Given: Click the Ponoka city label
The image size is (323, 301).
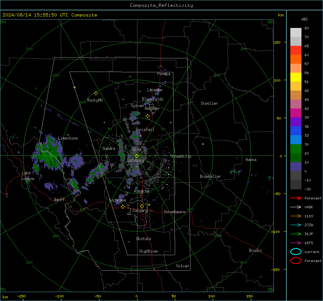Looking at the screenshot, I should [164, 74].
